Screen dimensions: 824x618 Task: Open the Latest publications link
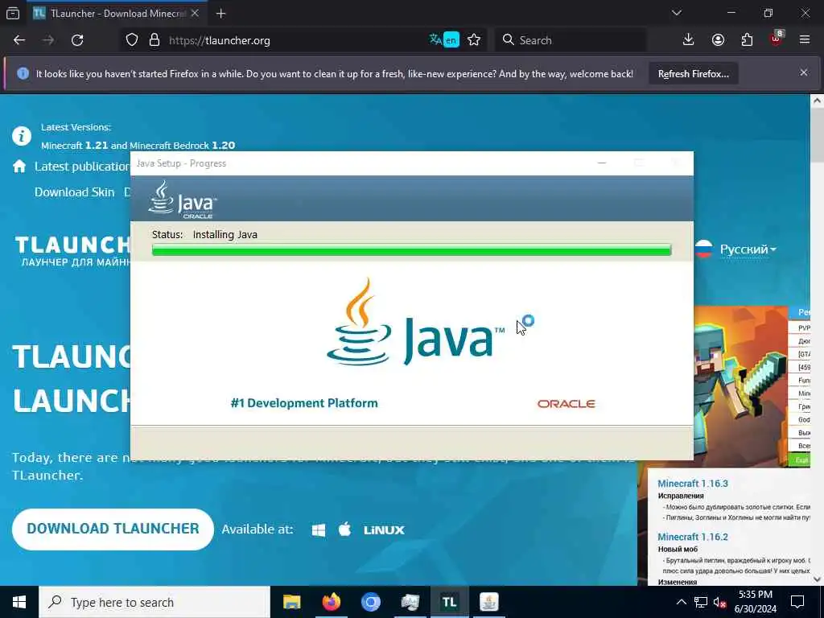pyautogui.click(x=82, y=167)
